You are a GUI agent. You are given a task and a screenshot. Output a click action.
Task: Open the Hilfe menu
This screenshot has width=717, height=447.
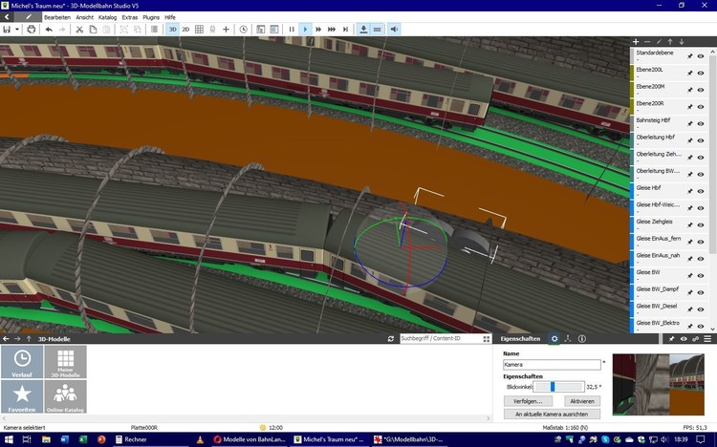[x=170, y=17]
